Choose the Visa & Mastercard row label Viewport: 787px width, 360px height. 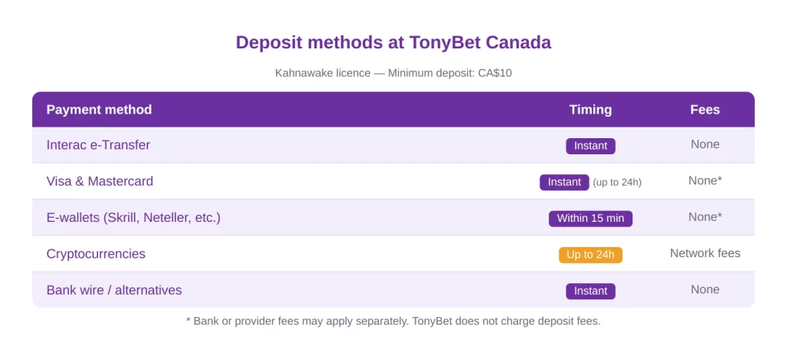(x=100, y=181)
